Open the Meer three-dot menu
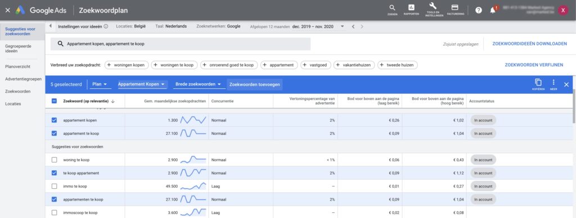 pyautogui.click(x=553, y=84)
